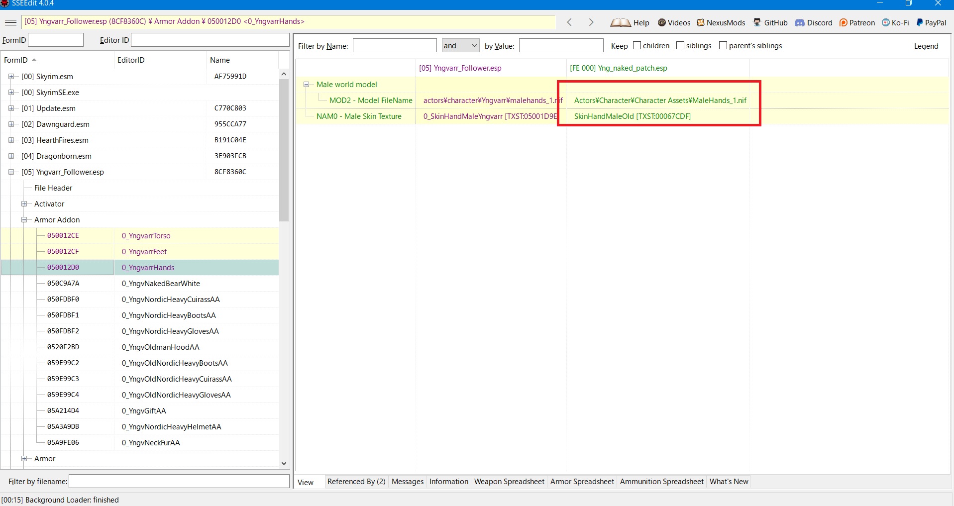Select the 0_YngvarrTorso record

tap(146, 236)
